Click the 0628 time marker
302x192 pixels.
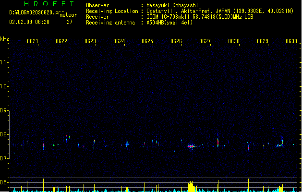click(x=234, y=41)
